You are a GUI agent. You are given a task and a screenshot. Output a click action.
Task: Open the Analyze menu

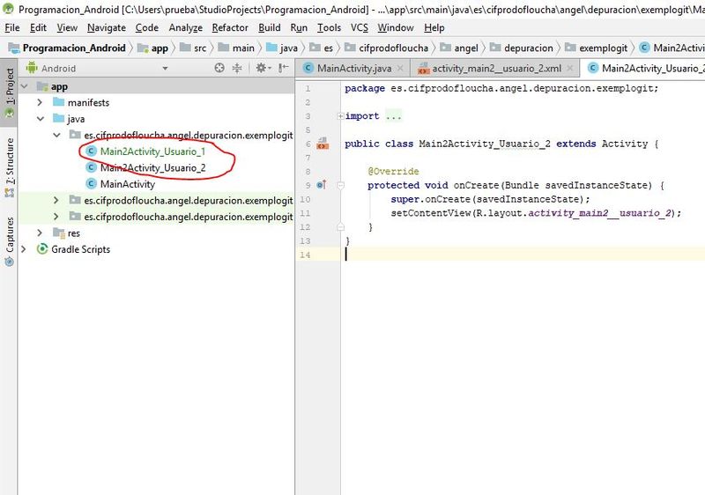(186, 28)
